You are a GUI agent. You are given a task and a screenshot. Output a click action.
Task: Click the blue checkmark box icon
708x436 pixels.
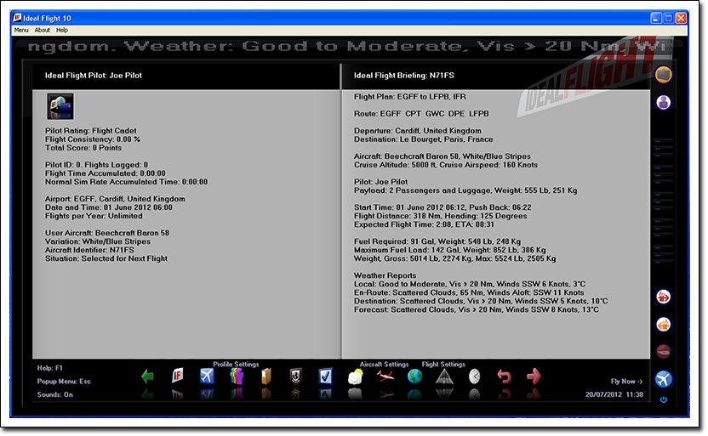point(326,376)
